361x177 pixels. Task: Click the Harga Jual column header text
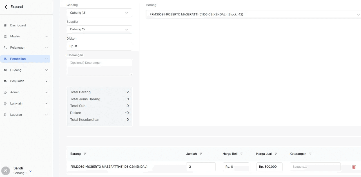264,154
